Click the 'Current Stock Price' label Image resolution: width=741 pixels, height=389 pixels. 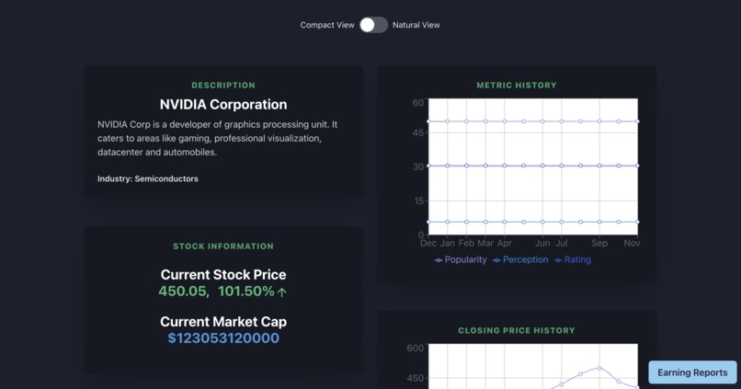coord(223,275)
